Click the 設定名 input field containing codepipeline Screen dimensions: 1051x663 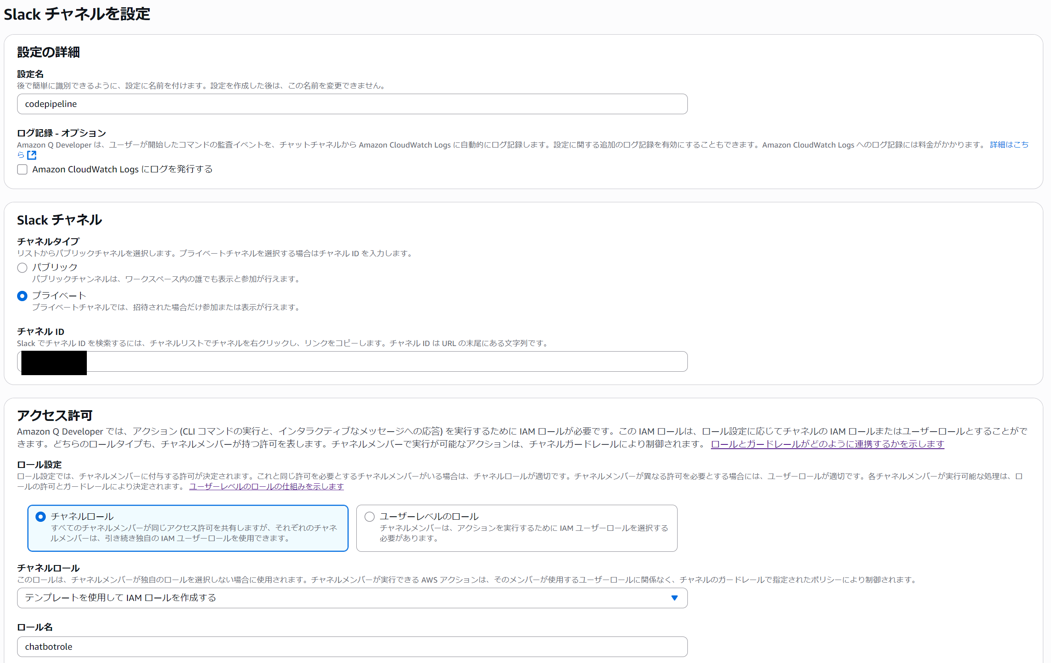click(x=352, y=104)
